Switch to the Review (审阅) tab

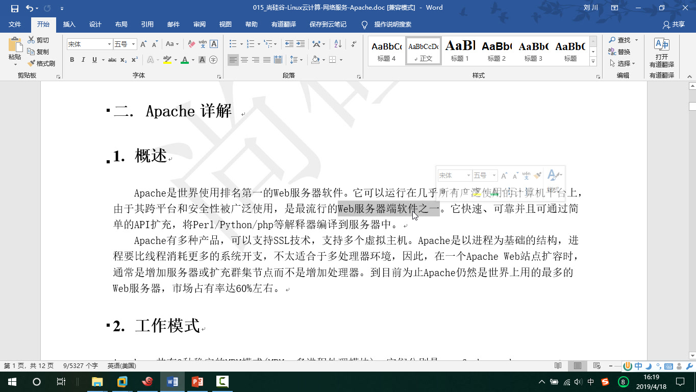click(x=200, y=24)
